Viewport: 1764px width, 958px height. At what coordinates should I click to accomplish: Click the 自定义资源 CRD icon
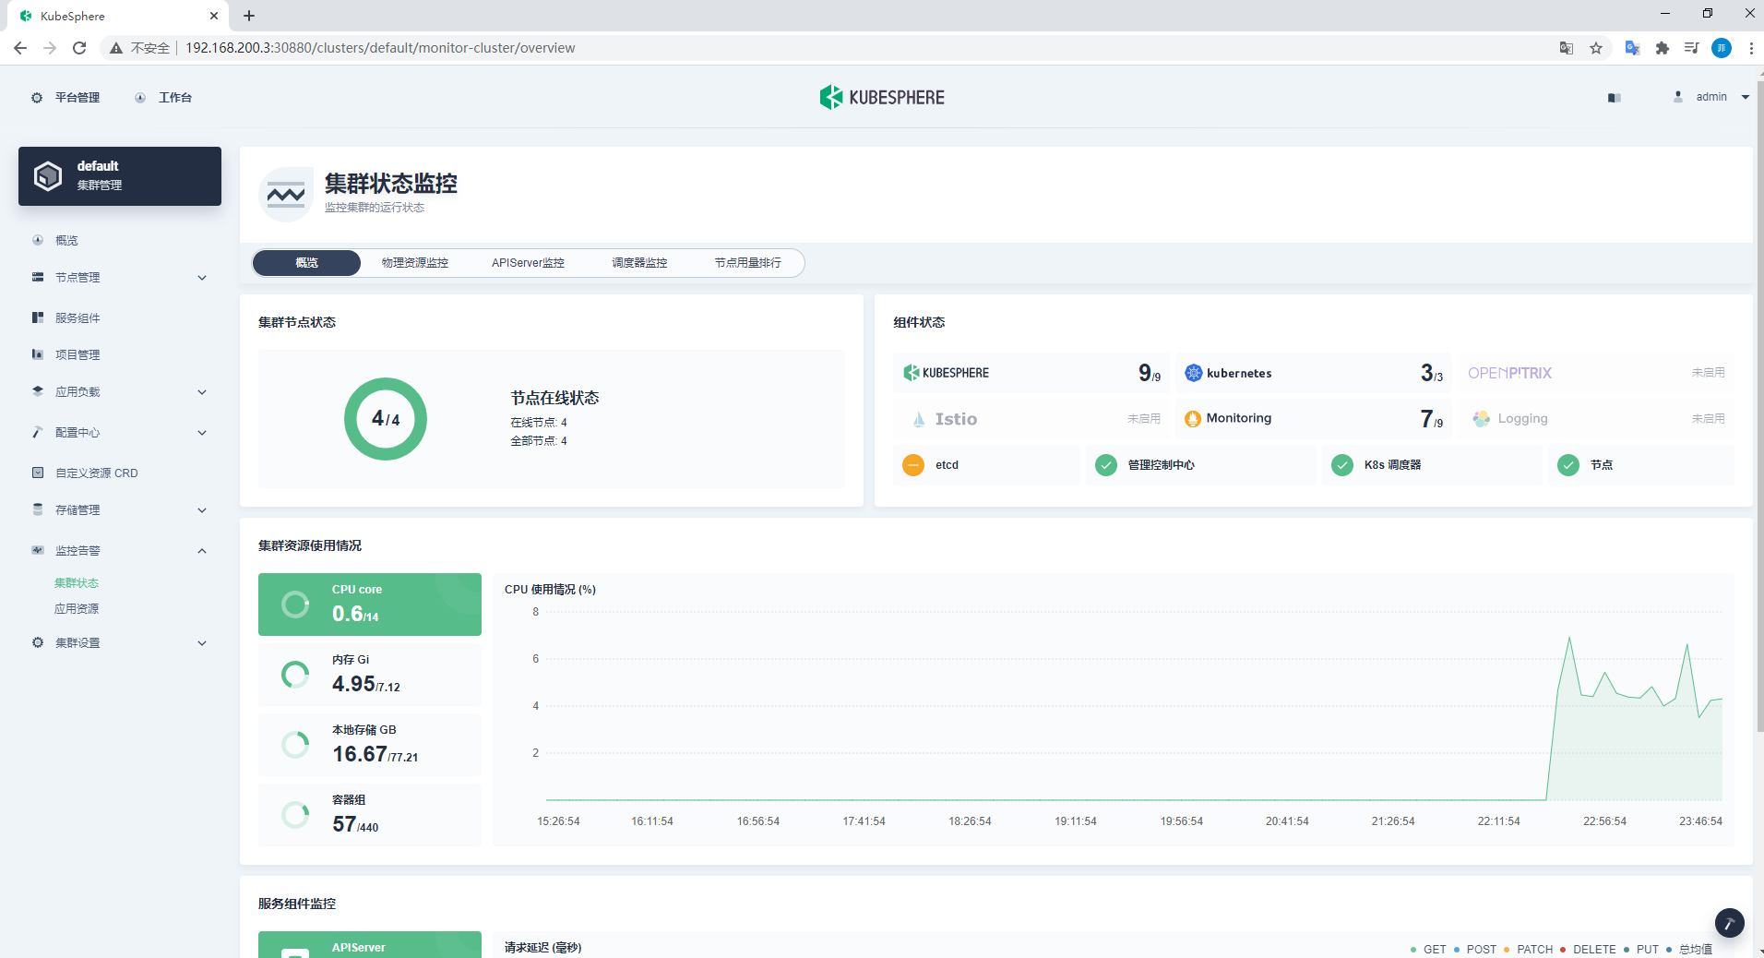tap(38, 473)
